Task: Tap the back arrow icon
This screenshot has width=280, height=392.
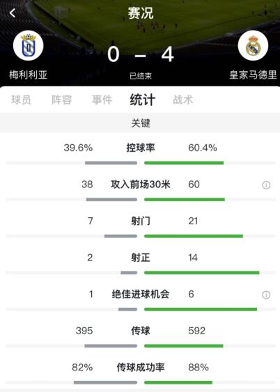Action: [x=13, y=13]
